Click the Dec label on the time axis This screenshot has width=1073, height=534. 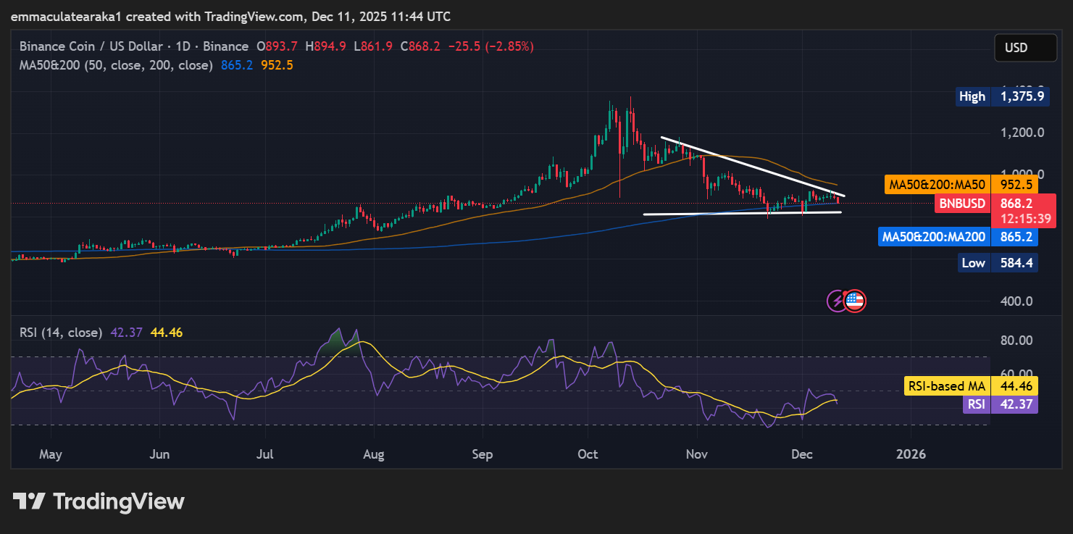pos(801,454)
